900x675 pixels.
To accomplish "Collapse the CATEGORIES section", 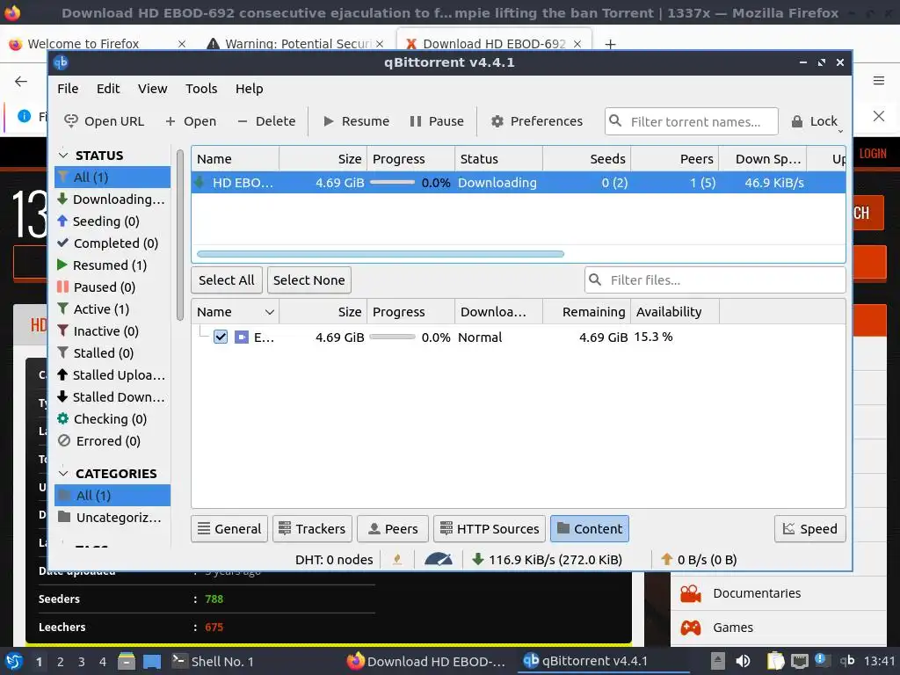I will 63,473.
